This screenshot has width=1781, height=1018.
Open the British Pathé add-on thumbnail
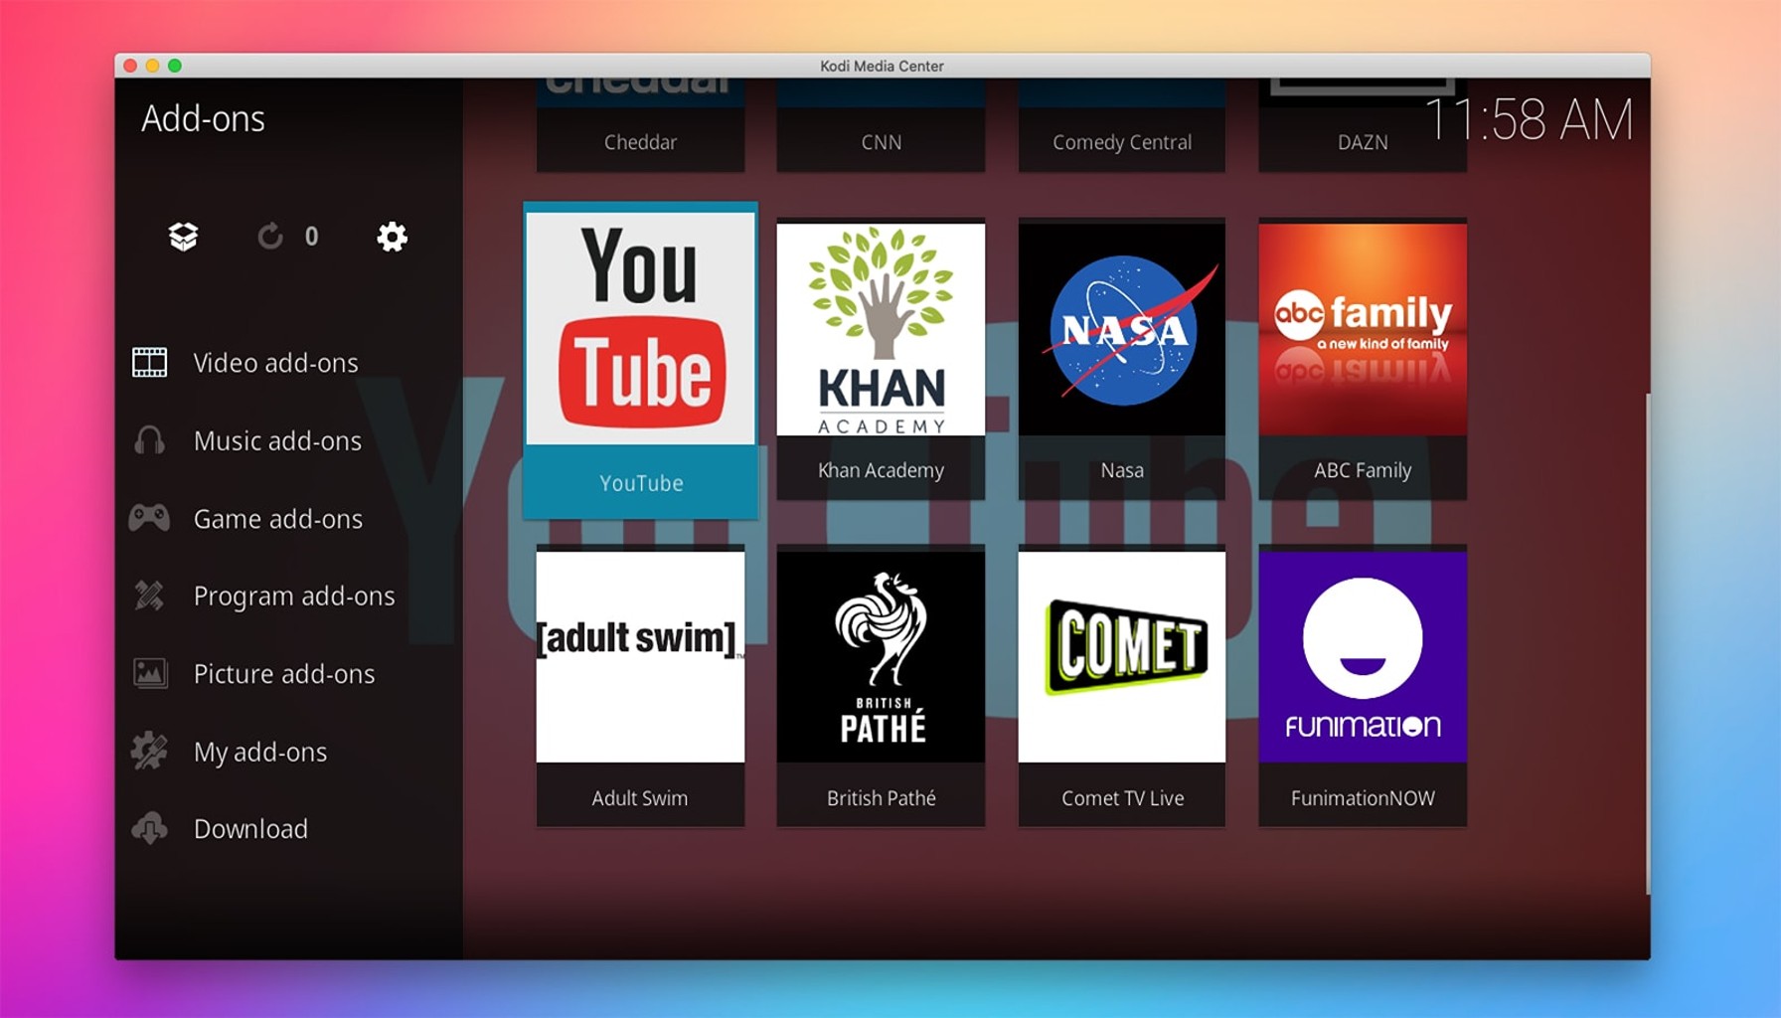point(881,657)
